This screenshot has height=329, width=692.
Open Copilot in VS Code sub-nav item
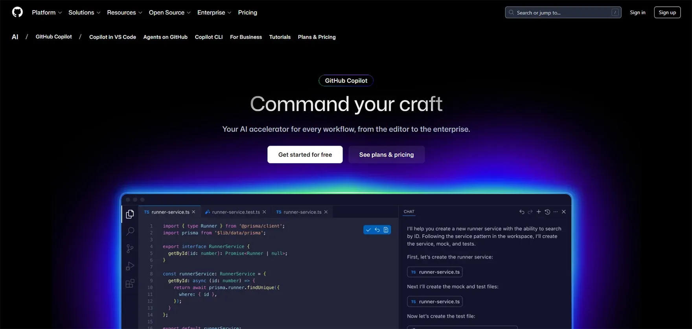click(x=112, y=37)
